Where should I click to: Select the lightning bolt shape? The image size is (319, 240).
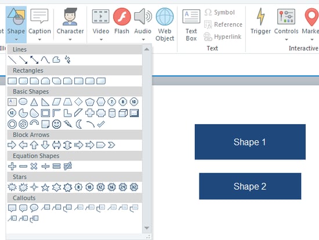click(68, 124)
